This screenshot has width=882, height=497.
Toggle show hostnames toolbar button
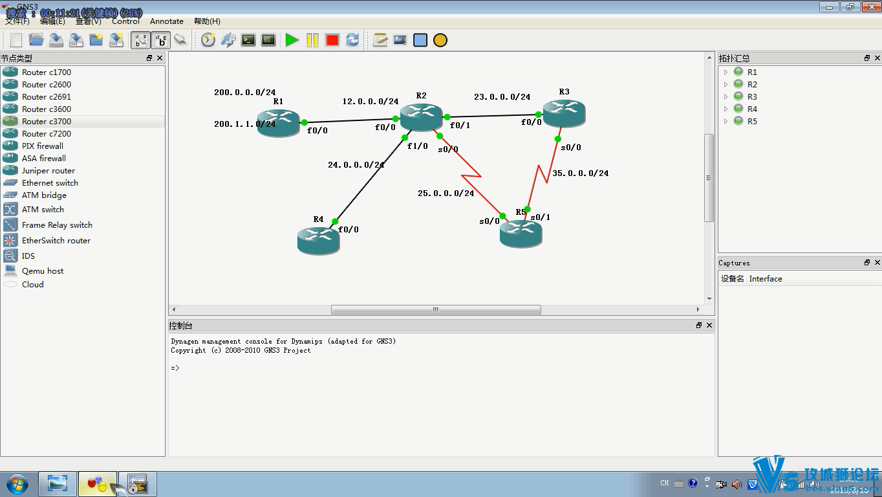pos(160,40)
